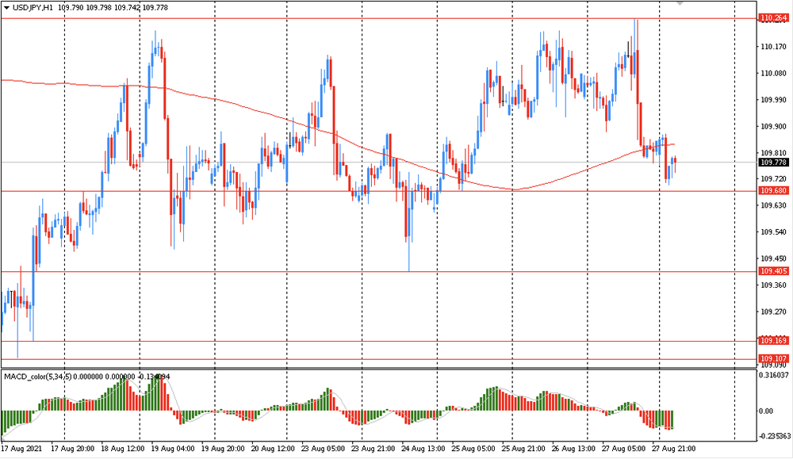Viewport: 793px width, 459px height.
Task: Click time axis label 27 Aug 21:00
Action: [x=673, y=449]
